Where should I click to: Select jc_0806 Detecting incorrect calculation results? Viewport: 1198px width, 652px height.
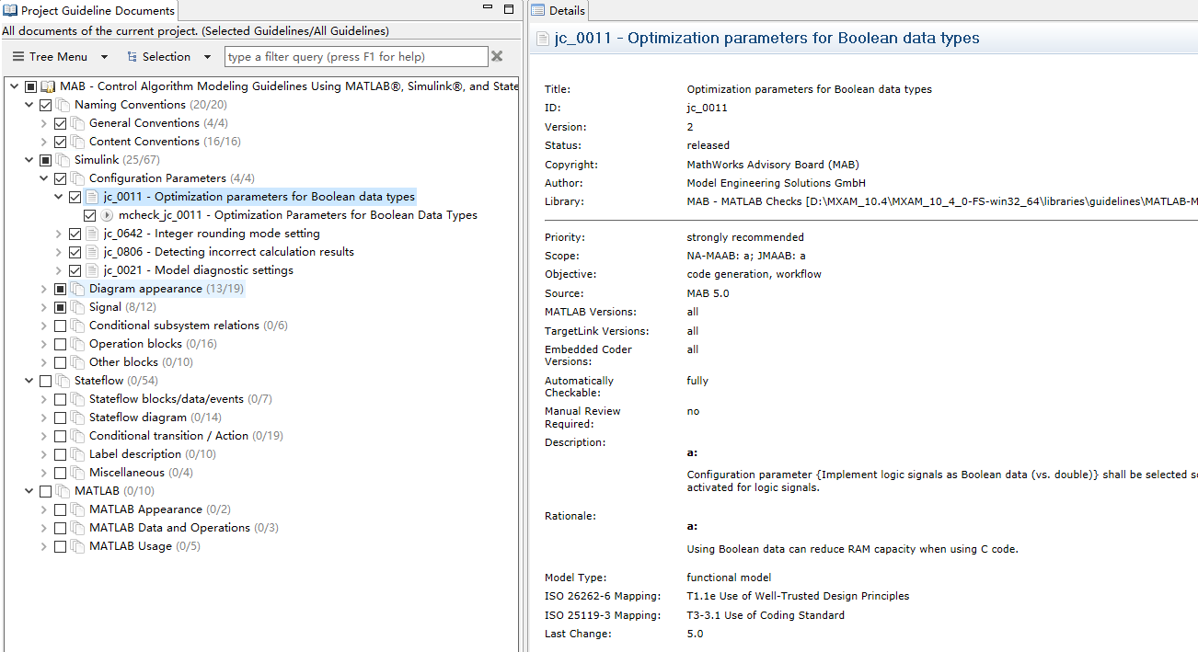tap(229, 252)
